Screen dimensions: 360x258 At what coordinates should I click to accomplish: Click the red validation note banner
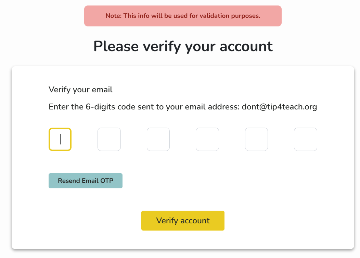tap(183, 16)
